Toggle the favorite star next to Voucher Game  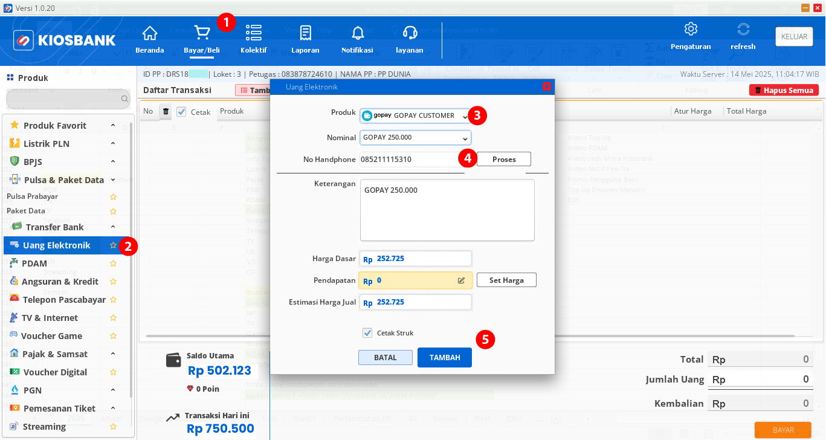click(x=113, y=335)
